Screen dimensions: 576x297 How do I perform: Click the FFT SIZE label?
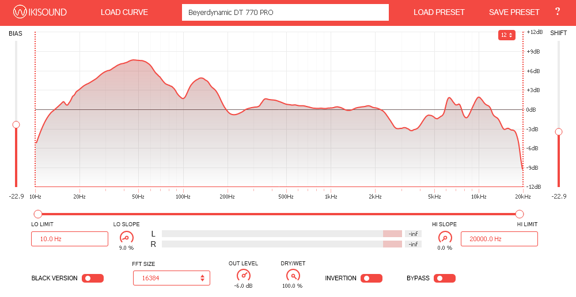point(143,264)
